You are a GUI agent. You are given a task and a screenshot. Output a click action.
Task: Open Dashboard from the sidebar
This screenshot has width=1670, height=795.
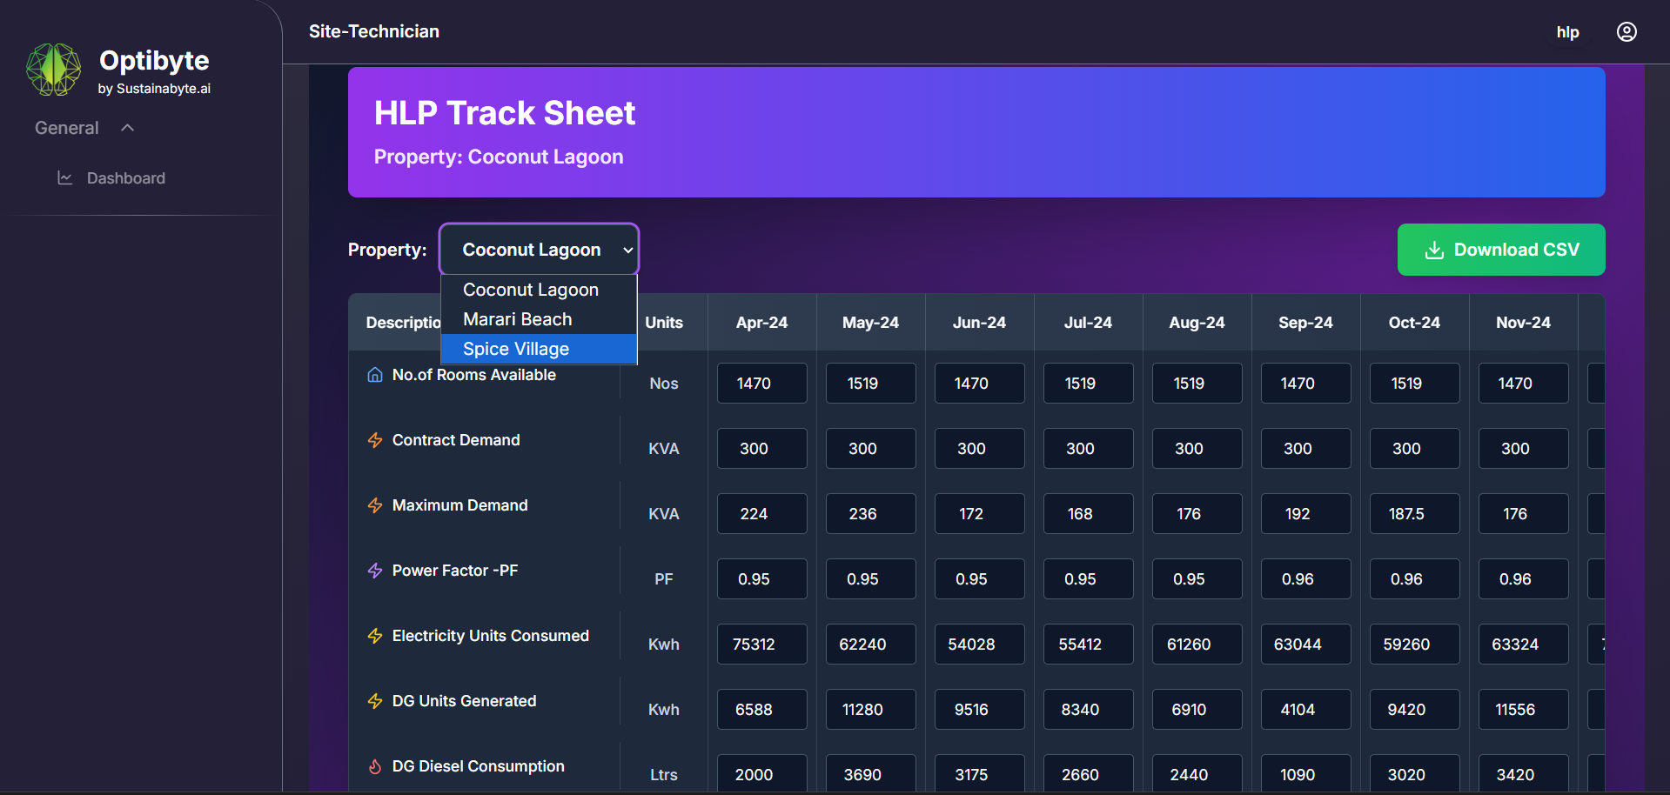coord(125,178)
